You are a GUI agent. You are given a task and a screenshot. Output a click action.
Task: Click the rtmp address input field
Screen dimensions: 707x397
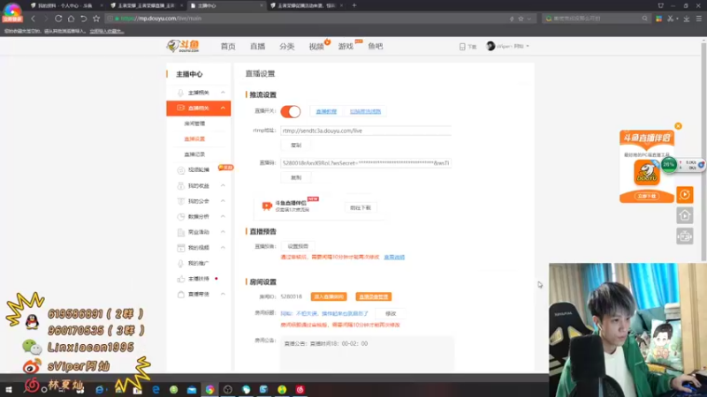pyautogui.click(x=366, y=131)
